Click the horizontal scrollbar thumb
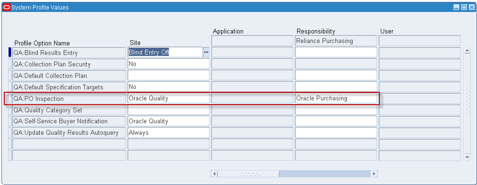The image size is (477, 185). pyautogui.click(x=248, y=174)
